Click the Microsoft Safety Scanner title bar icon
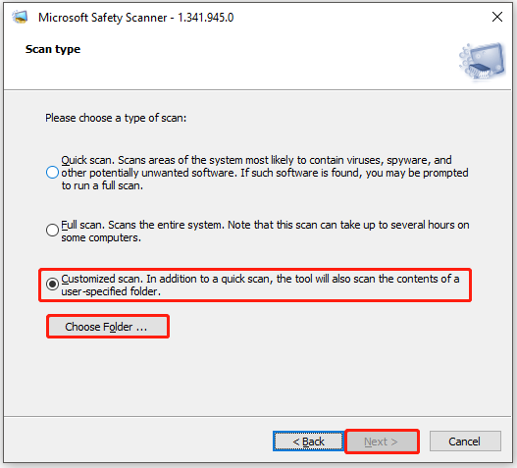This screenshot has width=517, height=468. [x=20, y=17]
